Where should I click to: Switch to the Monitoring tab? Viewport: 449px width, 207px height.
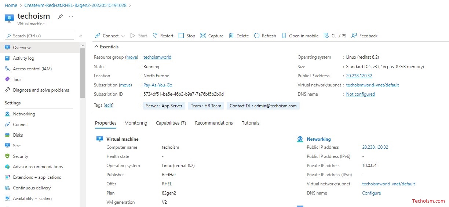click(136, 123)
